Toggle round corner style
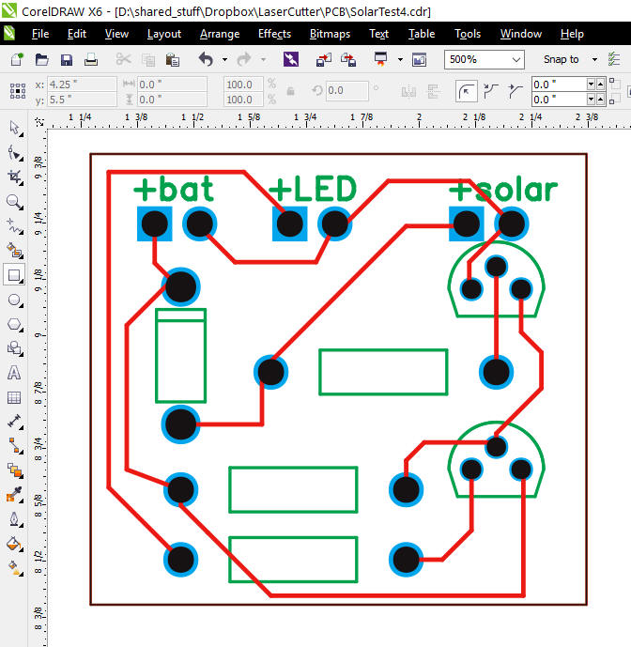631x647 pixels. coord(467,92)
